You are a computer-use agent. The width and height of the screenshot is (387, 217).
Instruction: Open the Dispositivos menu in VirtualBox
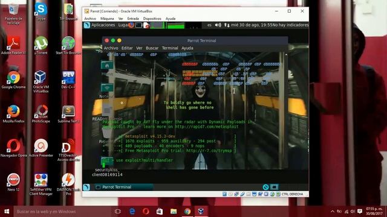(152, 19)
